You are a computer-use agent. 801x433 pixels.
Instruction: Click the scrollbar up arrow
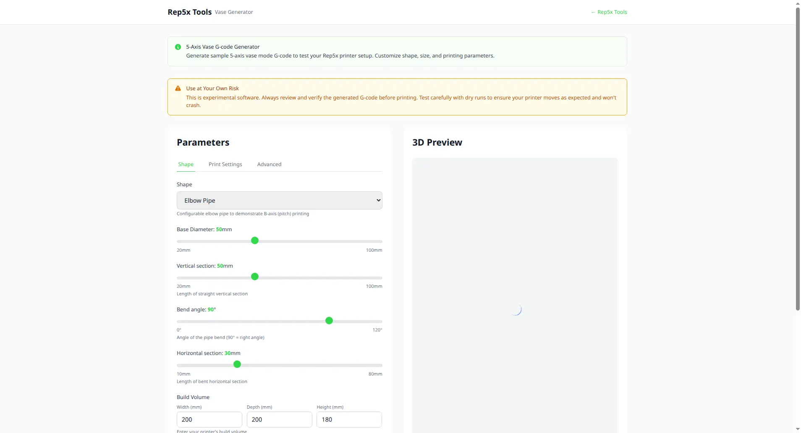(798, 3)
